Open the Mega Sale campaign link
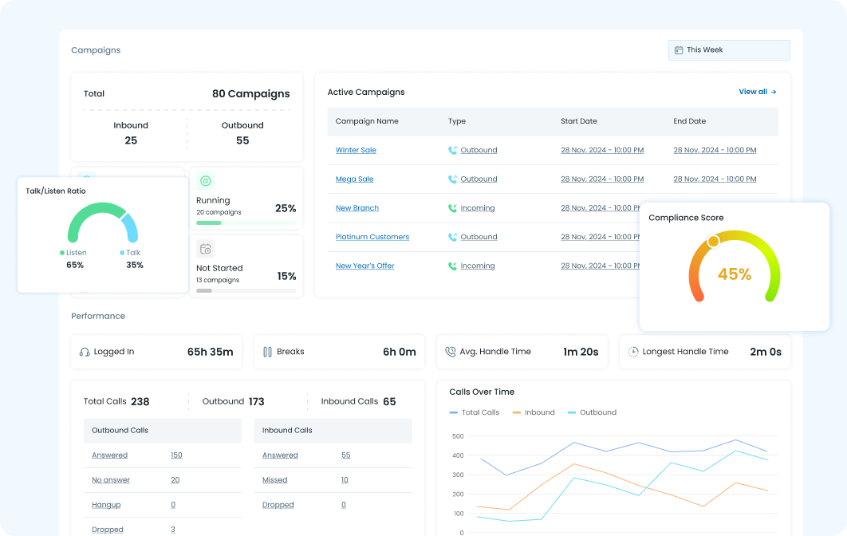The image size is (847, 536). click(x=354, y=179)
